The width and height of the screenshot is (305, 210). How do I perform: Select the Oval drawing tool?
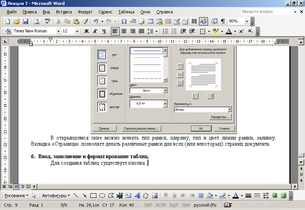102,196
